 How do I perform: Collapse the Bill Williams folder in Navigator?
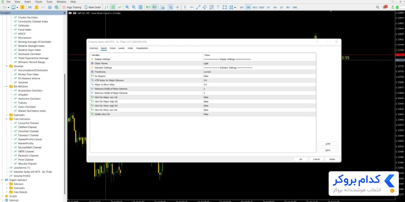7,86
